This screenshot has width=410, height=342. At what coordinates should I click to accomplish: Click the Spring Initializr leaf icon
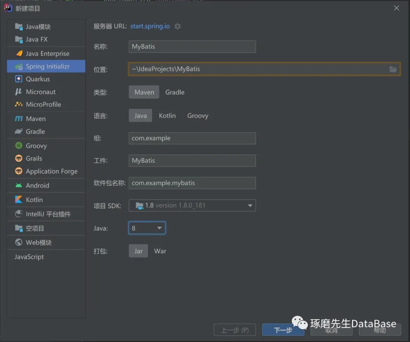coord(19,67)
